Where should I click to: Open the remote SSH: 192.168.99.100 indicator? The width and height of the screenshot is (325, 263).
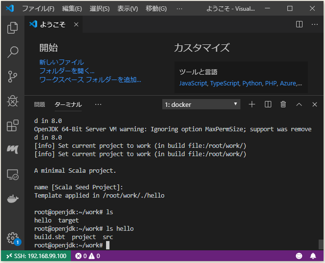pyautogui.click(x=36, y=256)
